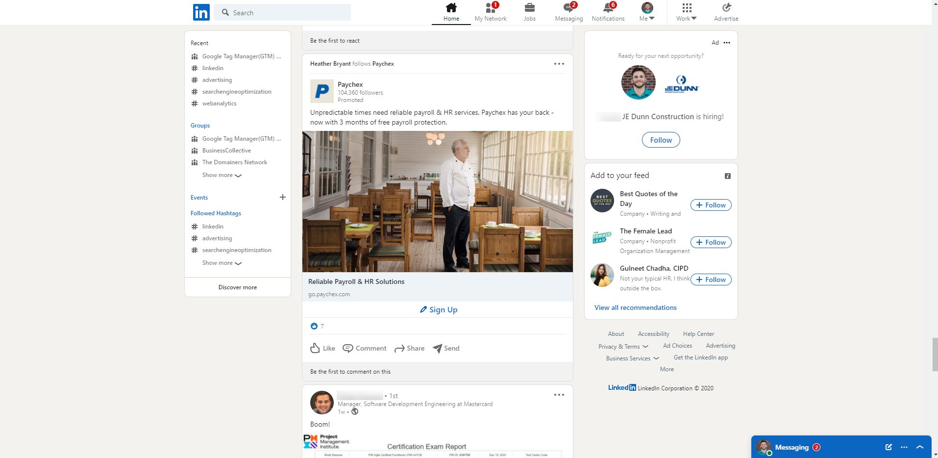Image resolution: width=938 pixels, height=458 pixels.
Task: Open View all recommendations link
Action: click(x=635, y=307)
